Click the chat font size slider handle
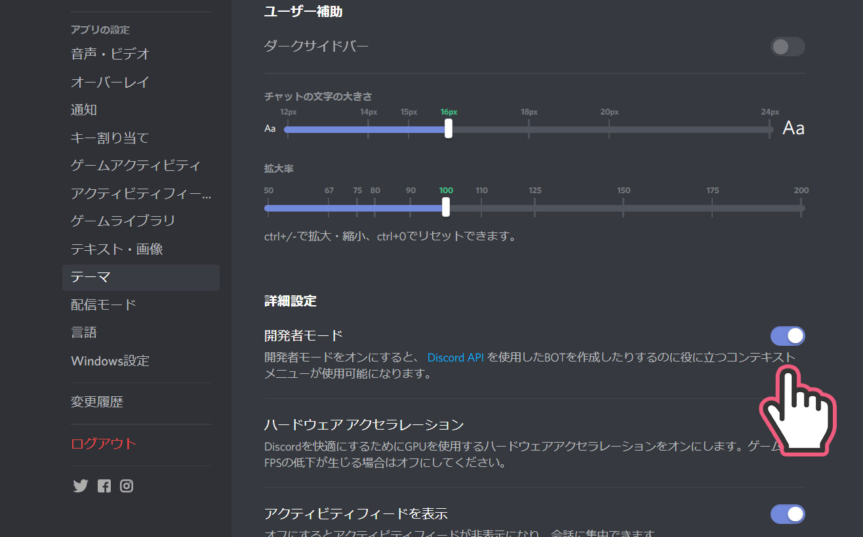The height and width of the screenshot is (537, 863). pyautogui.click(x=449, y=128)
